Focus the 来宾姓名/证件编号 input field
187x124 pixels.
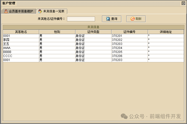click(81, 19)
